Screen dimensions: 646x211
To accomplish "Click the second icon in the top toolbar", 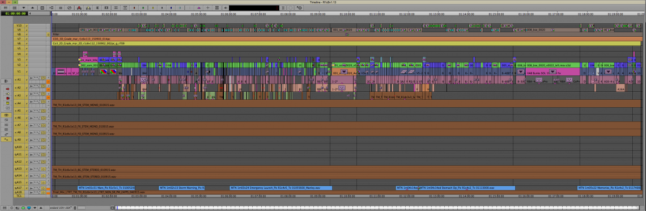I will (x=14, y=8).
